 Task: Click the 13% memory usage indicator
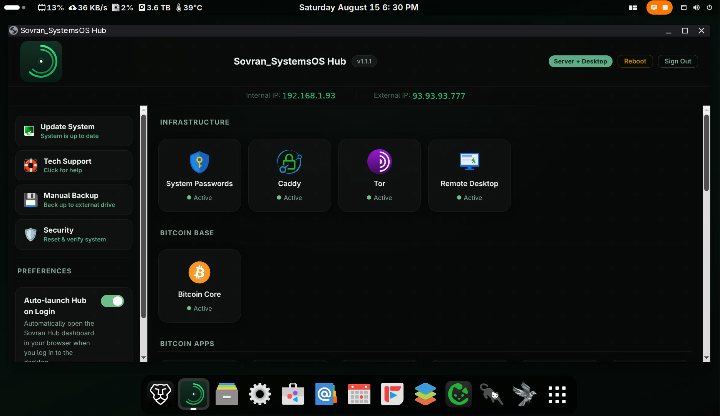51,8
